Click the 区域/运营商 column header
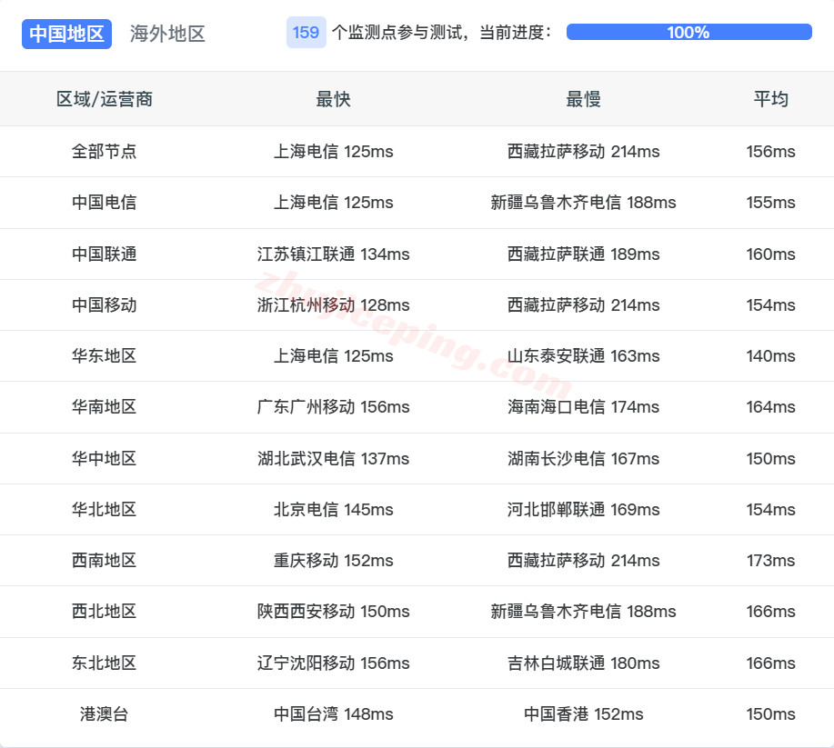Viewport: 834px width, 748px height. tap(104, 99)
